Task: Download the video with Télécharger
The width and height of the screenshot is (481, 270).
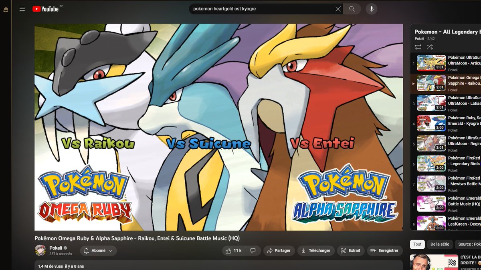Action: [316, 251]
